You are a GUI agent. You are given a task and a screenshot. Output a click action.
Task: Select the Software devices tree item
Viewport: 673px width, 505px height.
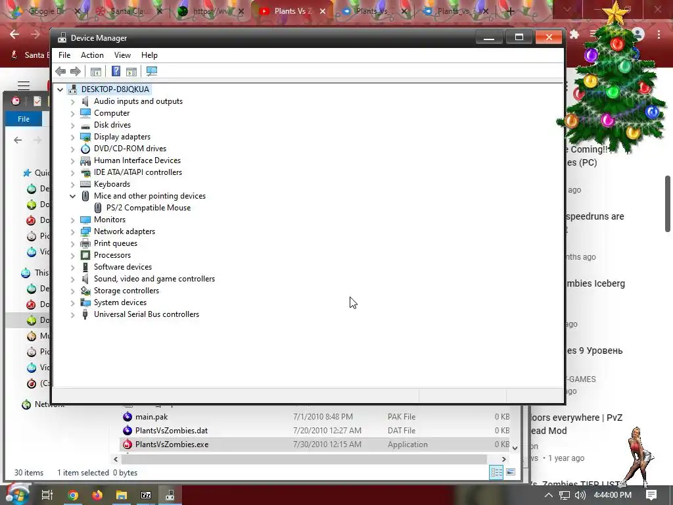point(123,267)
